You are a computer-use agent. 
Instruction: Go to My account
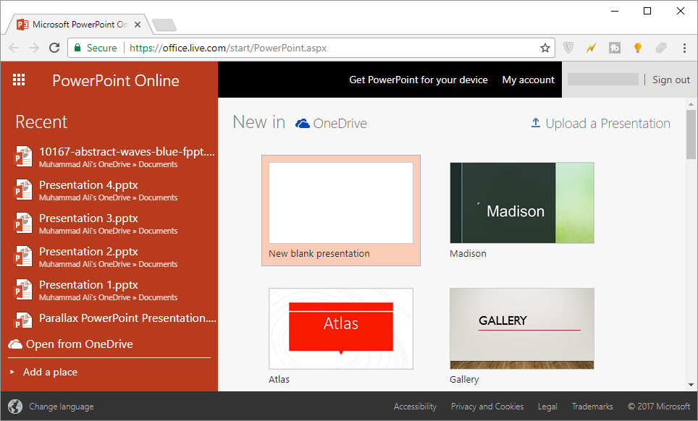point(529,80)
